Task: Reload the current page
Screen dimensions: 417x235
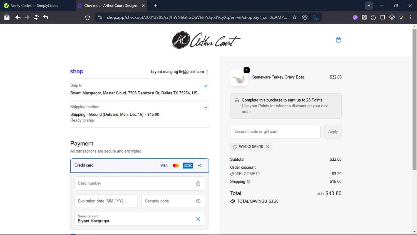Action: 36,17
